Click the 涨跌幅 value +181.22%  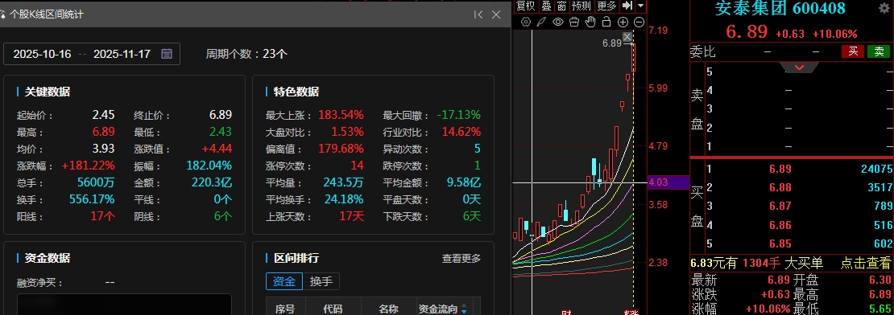tap(89, 166)
